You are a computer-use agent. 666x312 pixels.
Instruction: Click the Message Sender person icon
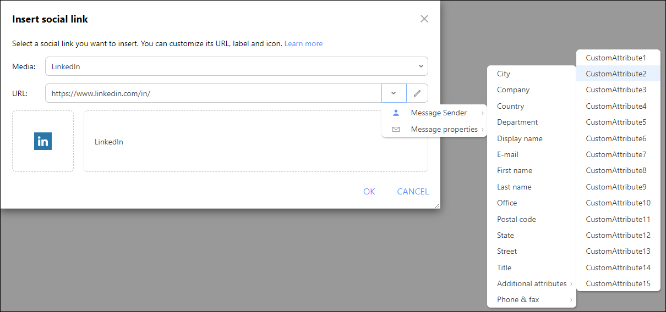click(396, 113)
